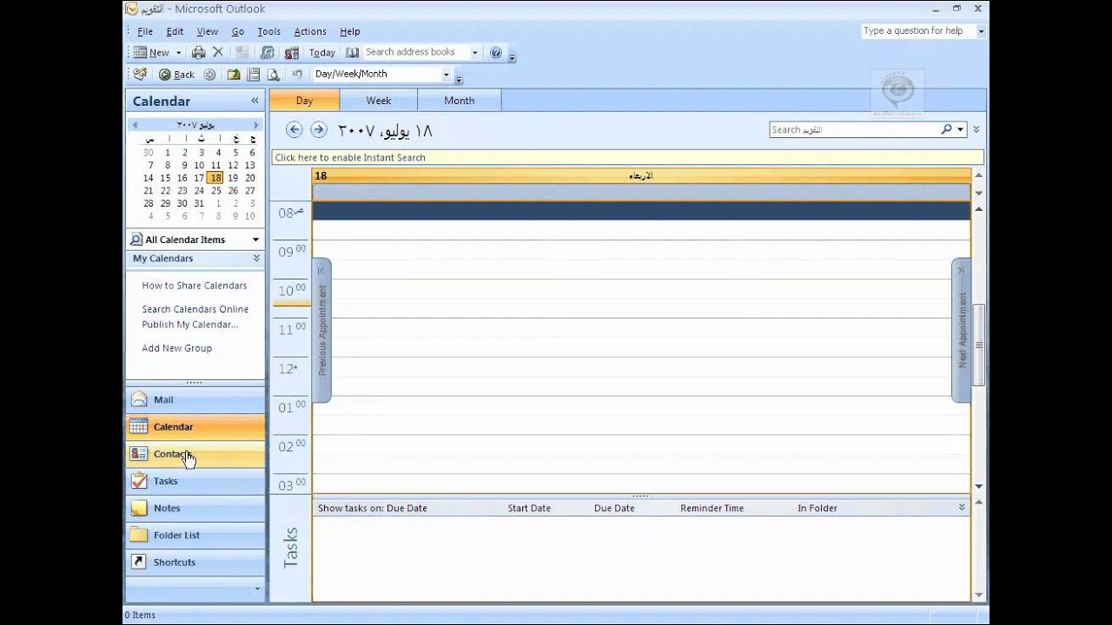Select date 25 in mini calendar
The image size is (1112, 625).
point(215,191)
